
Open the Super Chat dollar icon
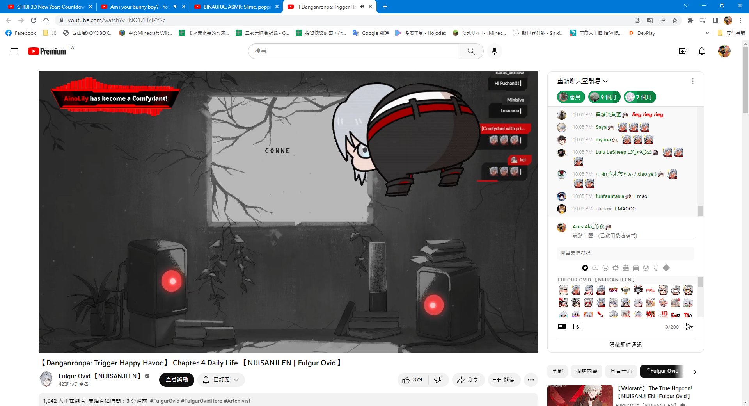click(x=577, y=327)
